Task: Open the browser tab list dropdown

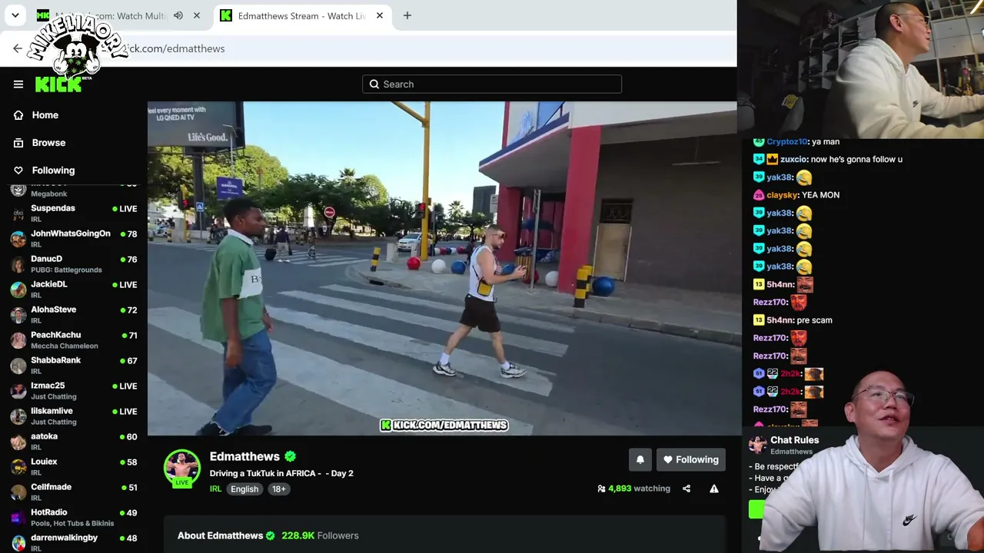Action: point(15,15)
